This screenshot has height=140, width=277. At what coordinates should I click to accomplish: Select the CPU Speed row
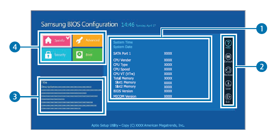[x=143, y=69]
